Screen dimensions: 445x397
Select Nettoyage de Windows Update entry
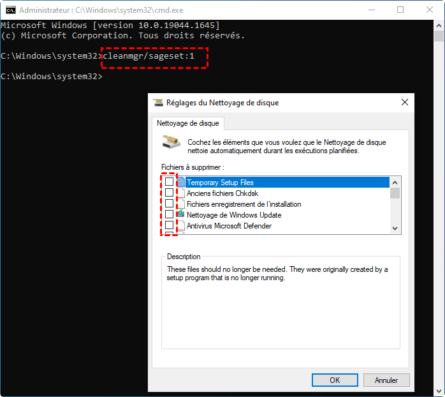(234, 215)
